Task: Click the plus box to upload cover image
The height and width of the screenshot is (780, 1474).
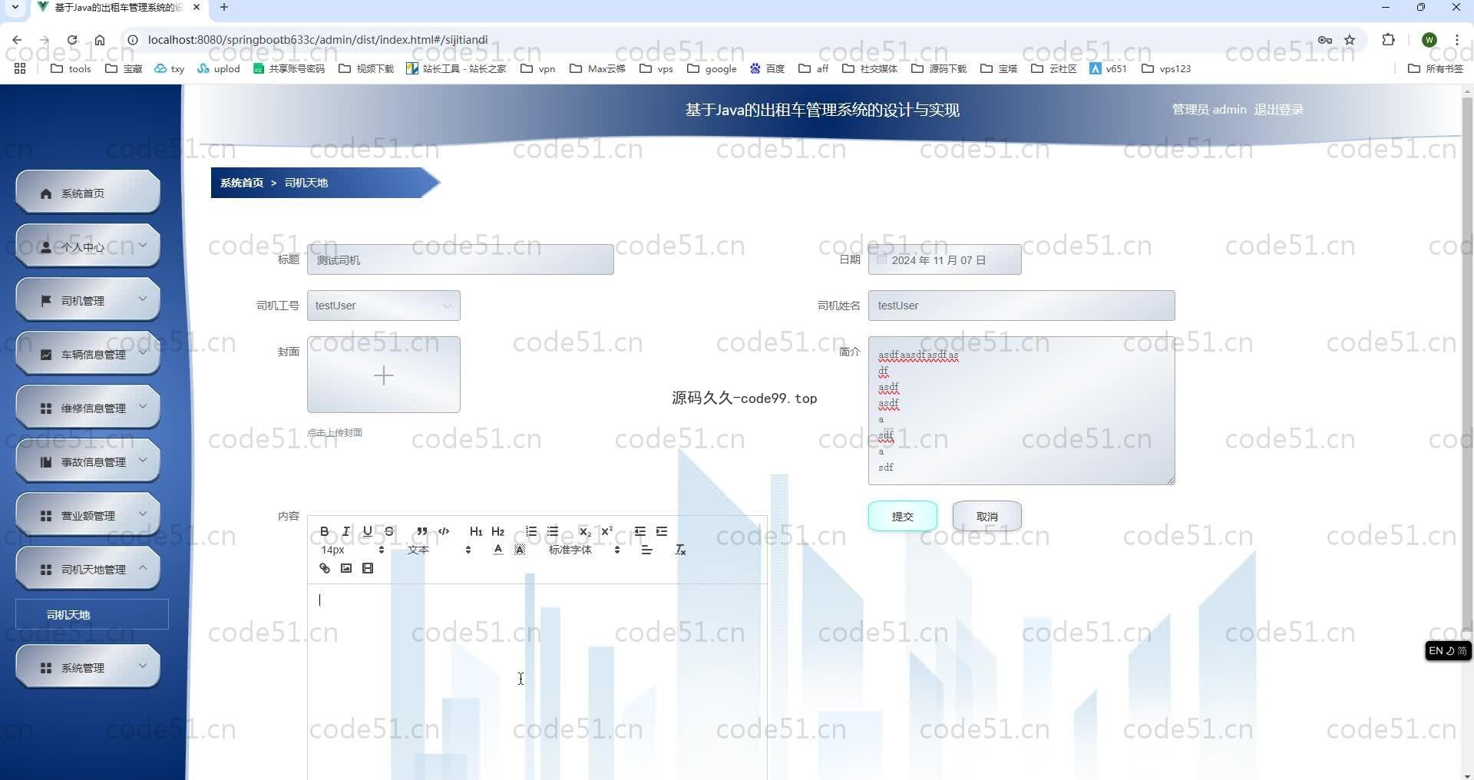Action: point(383,375)
